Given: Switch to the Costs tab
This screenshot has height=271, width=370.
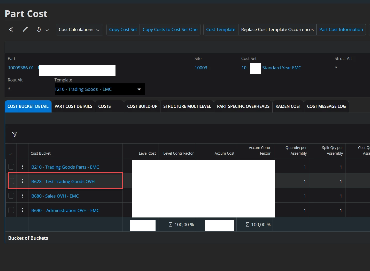Looking at the screenshot, I should 110,106.
